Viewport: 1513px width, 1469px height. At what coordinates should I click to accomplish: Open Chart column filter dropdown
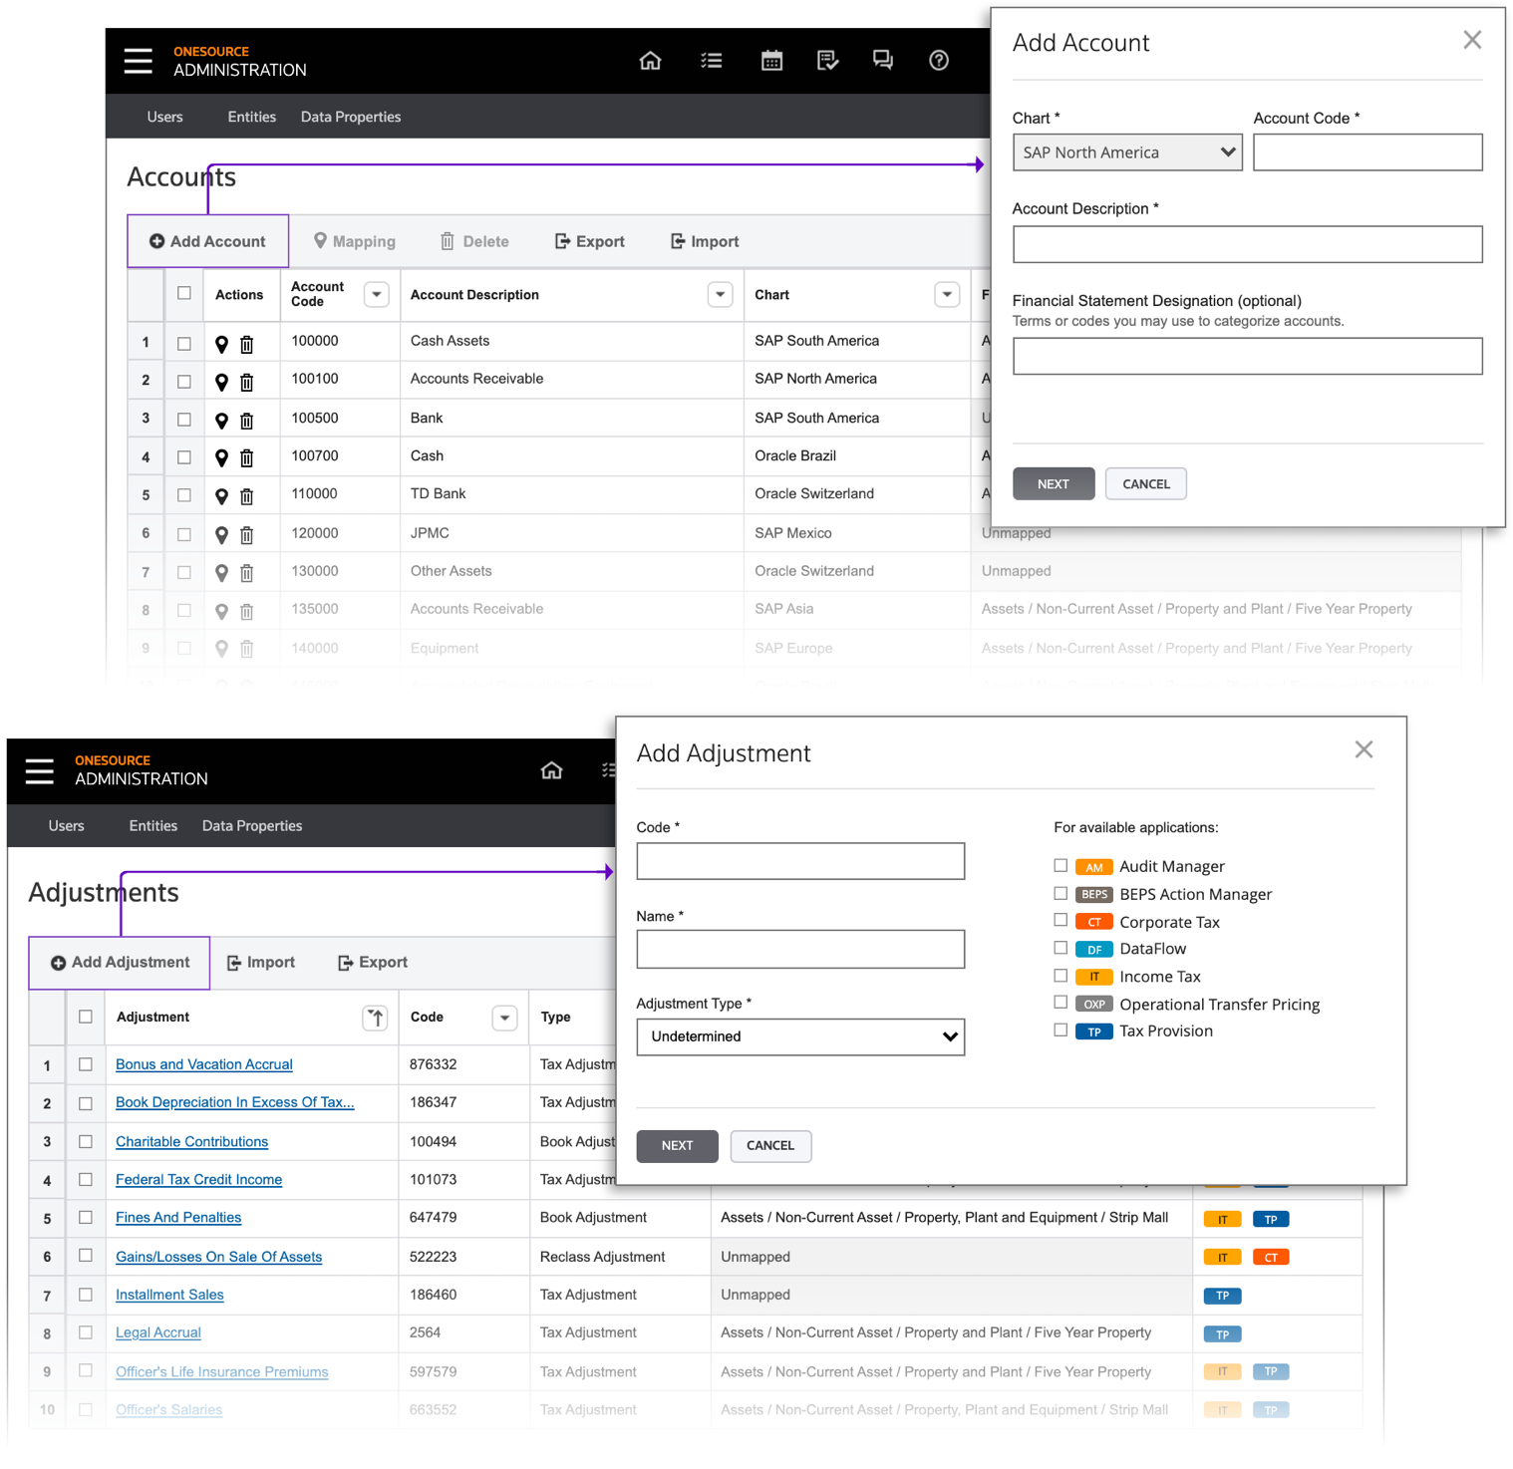click(947, 295)
